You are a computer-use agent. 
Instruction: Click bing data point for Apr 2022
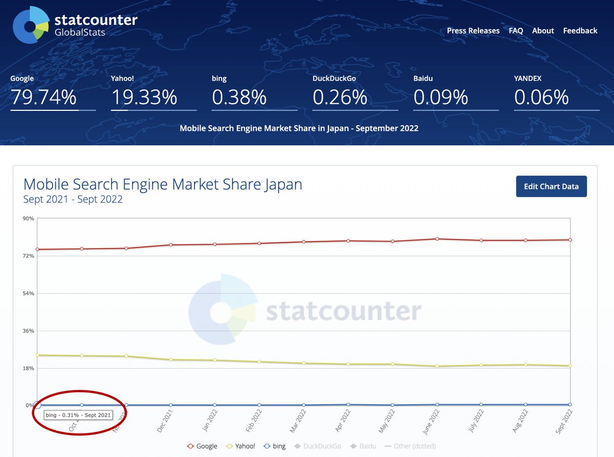click(x=348, y=404)
